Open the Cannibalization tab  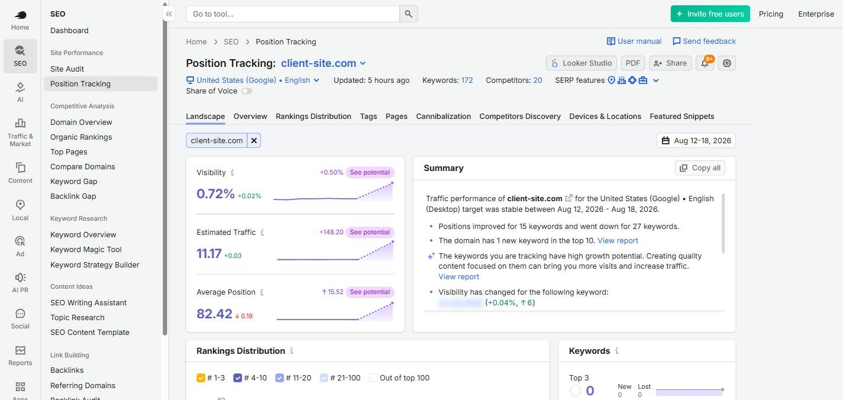click(444, 117)
